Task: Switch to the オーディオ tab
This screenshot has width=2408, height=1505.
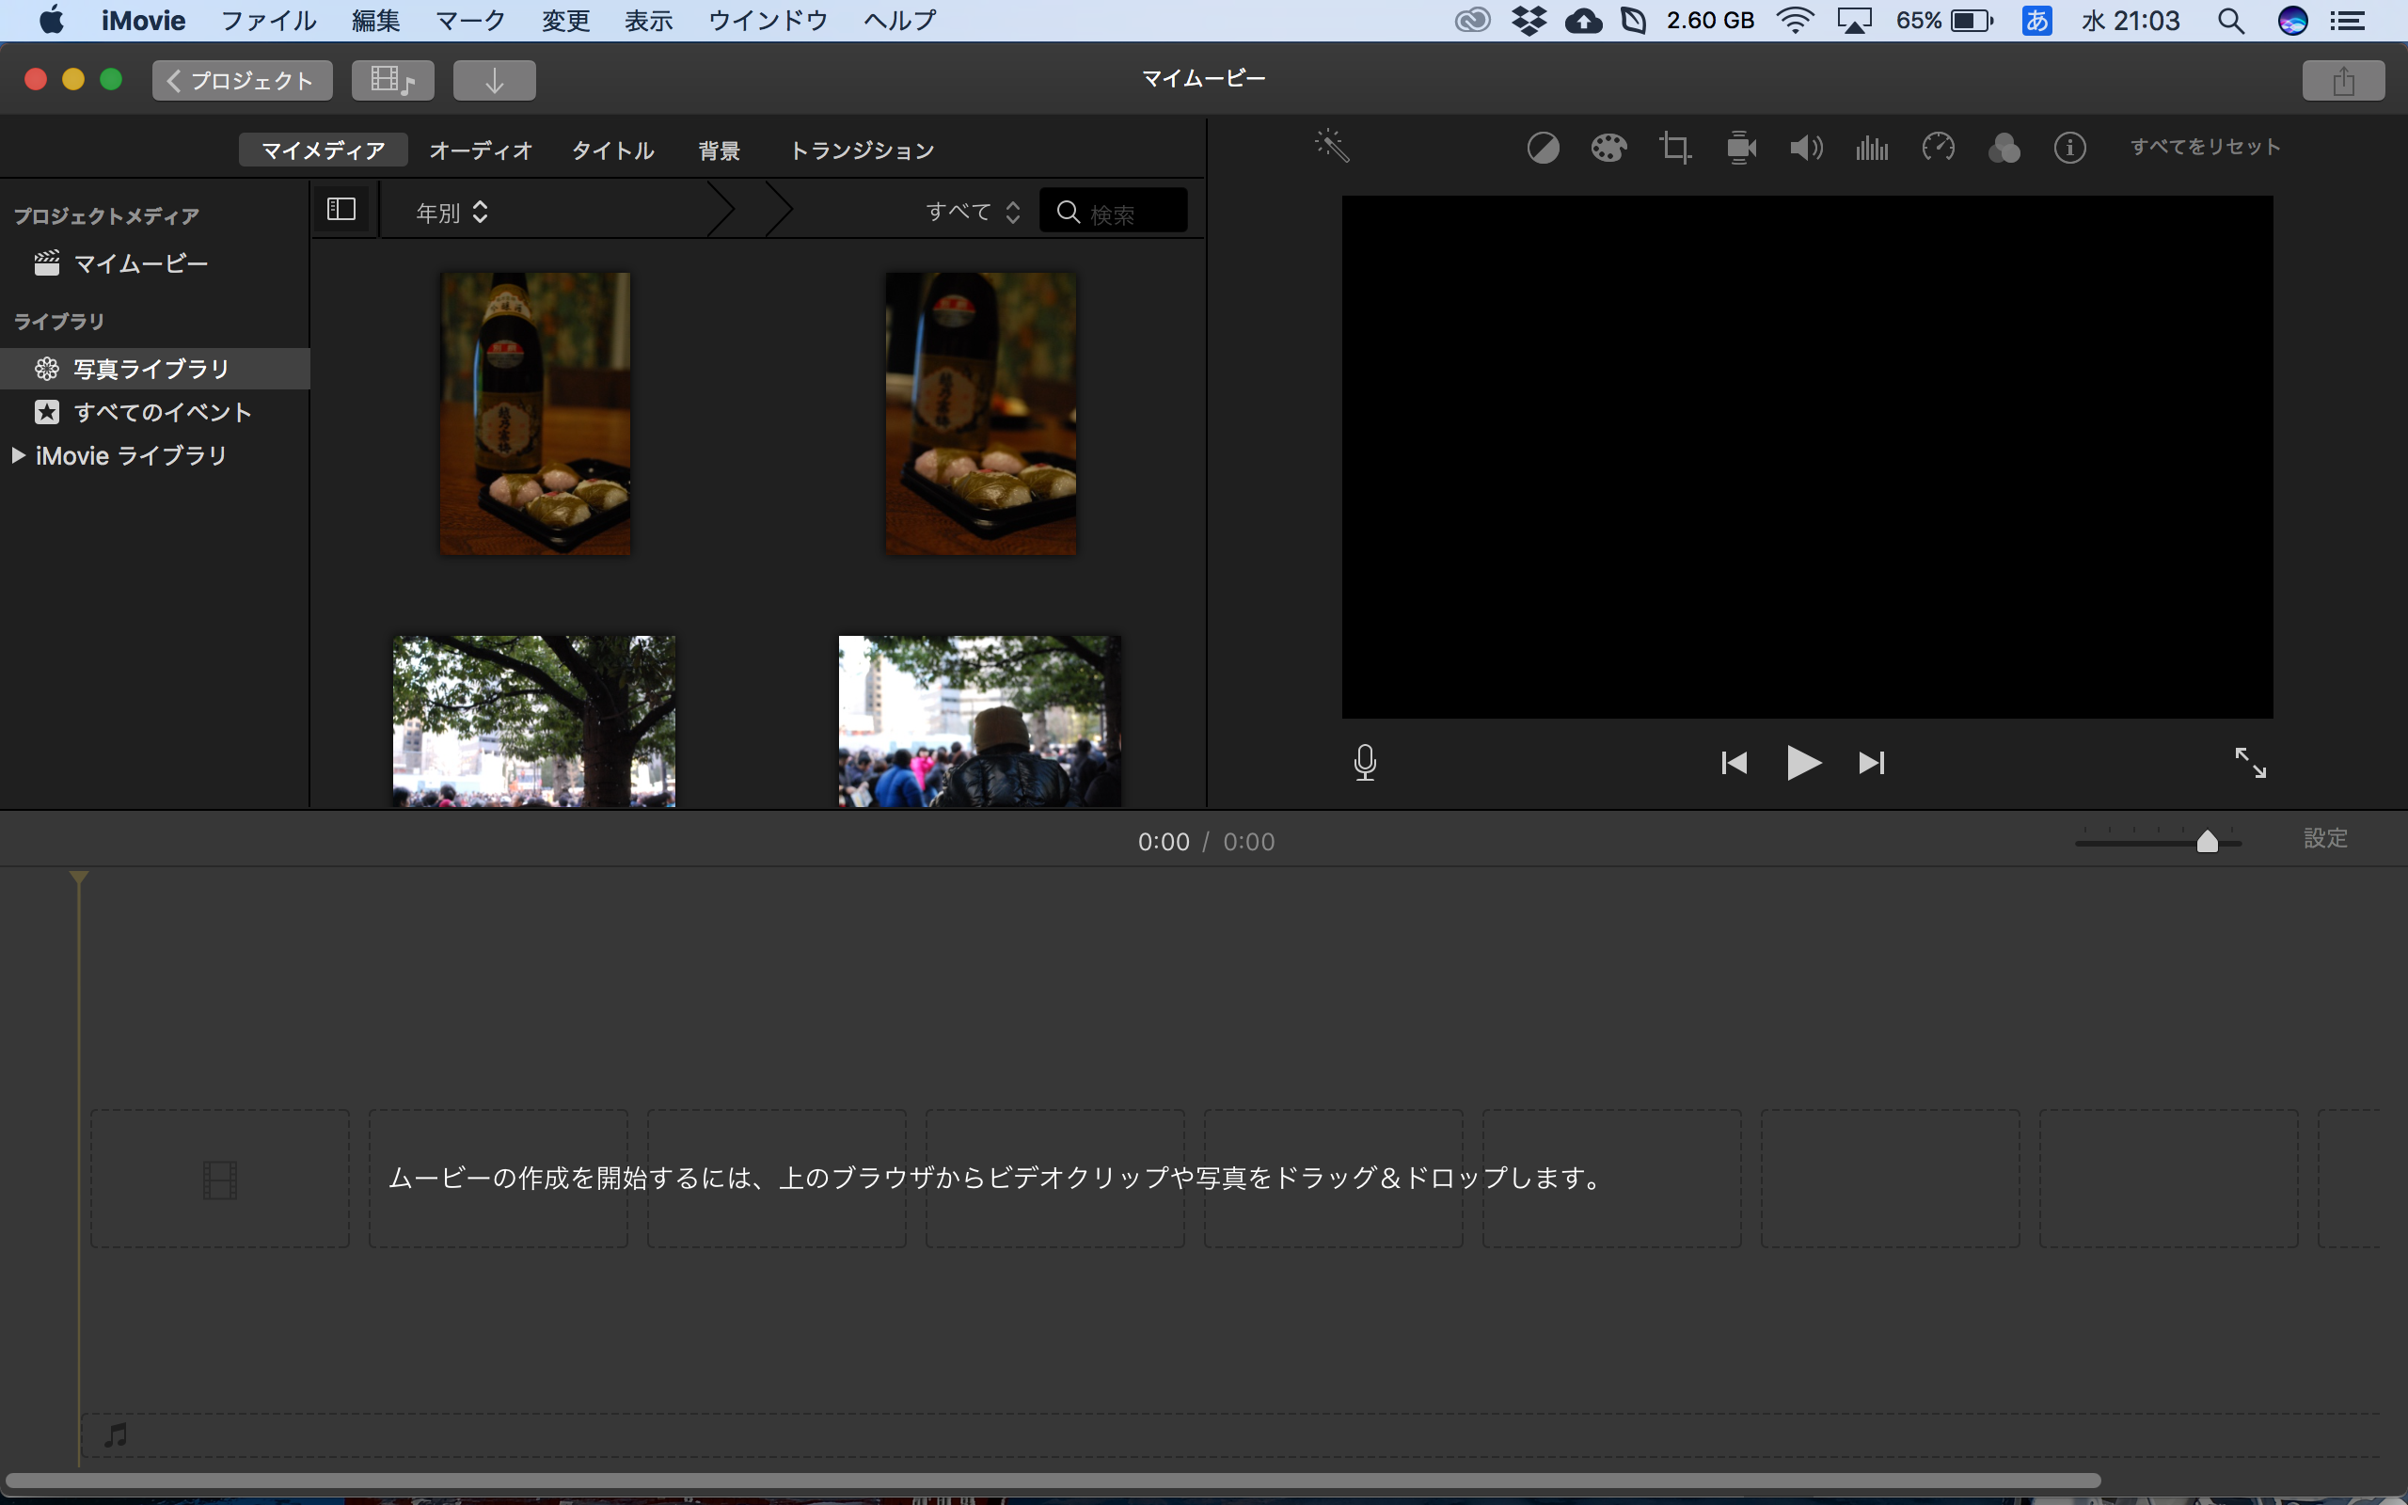Action: [482, 150]
